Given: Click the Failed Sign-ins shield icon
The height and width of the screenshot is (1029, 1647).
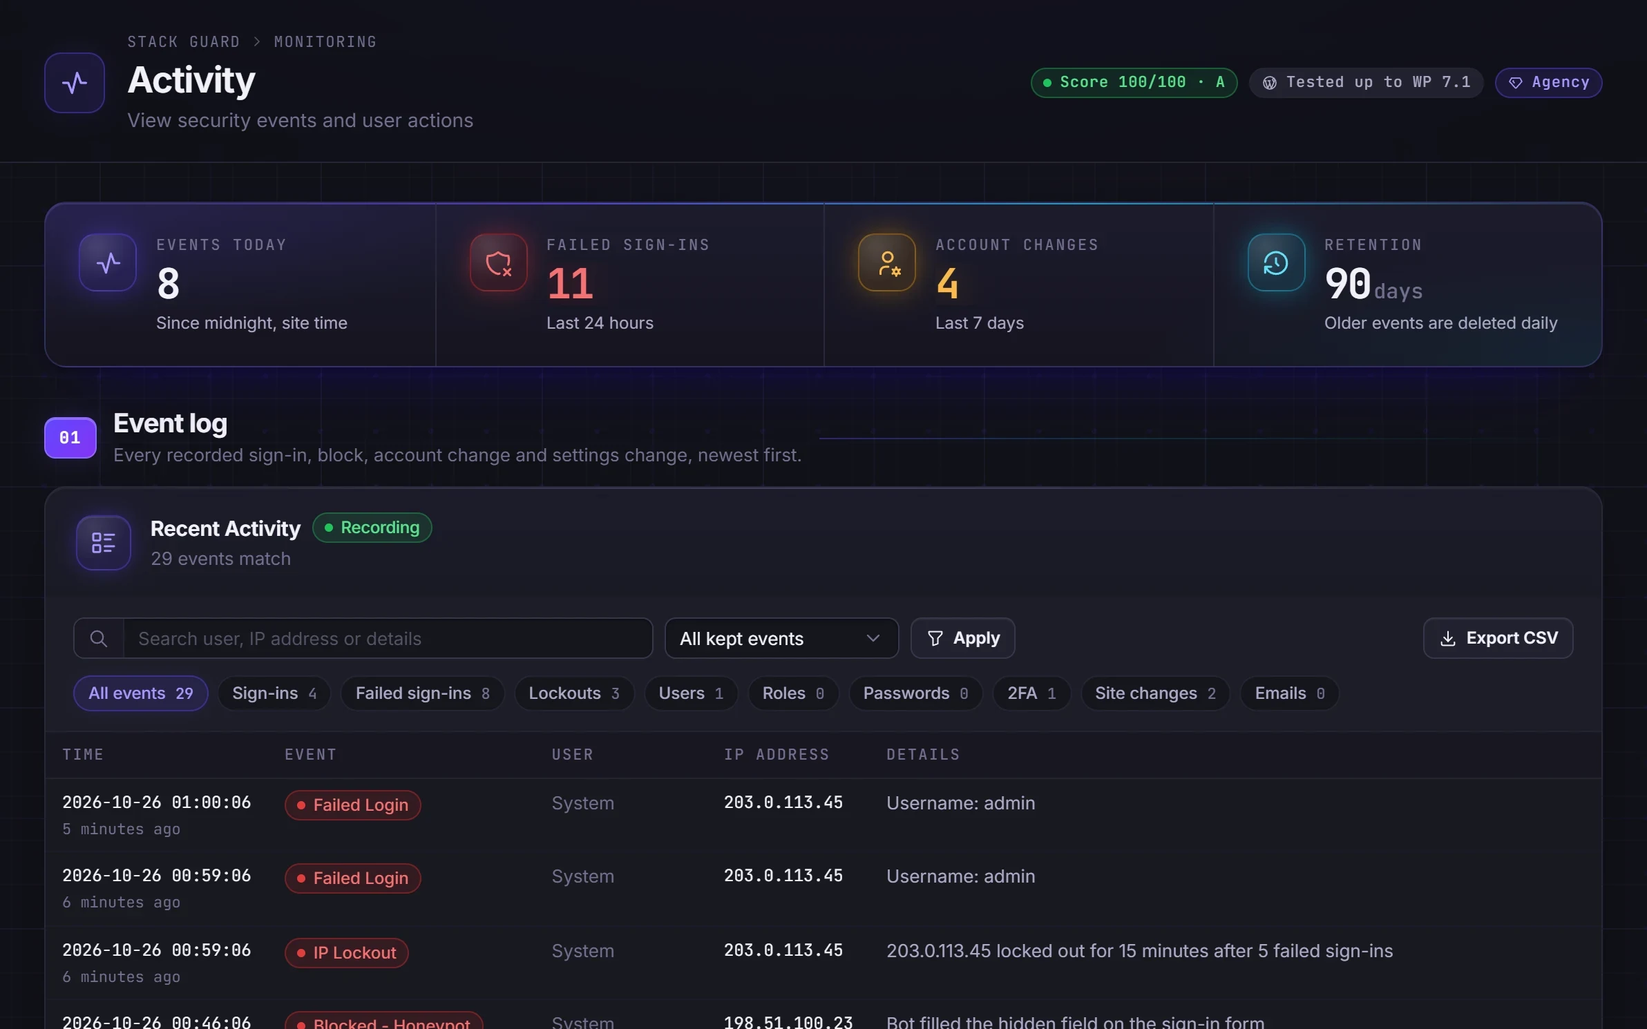Looking at the screenshot, I should tap(499, 262).
